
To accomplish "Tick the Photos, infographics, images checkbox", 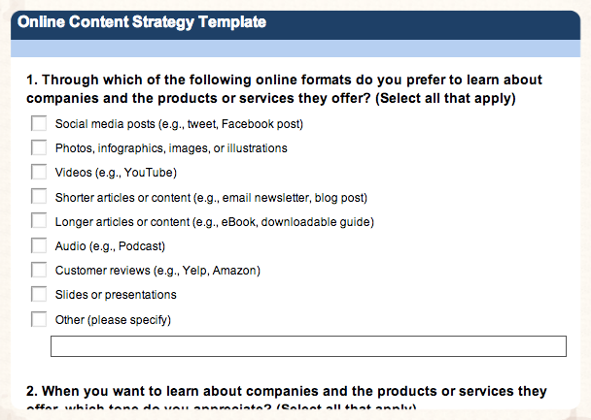I will 39,147.
